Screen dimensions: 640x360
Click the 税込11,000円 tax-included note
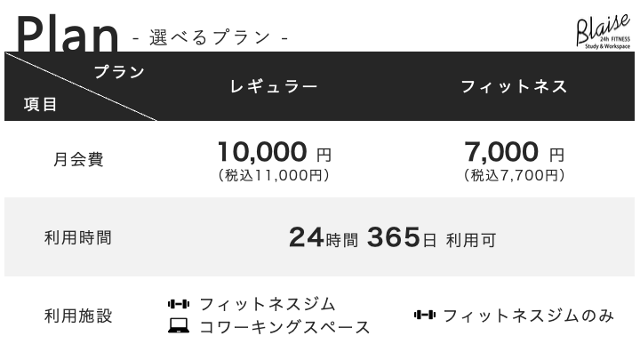[274, 176]
